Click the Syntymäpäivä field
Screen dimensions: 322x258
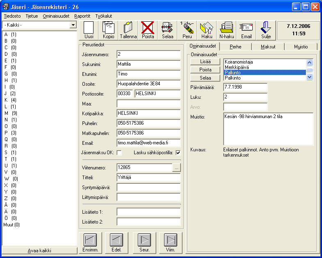(148, 187)
